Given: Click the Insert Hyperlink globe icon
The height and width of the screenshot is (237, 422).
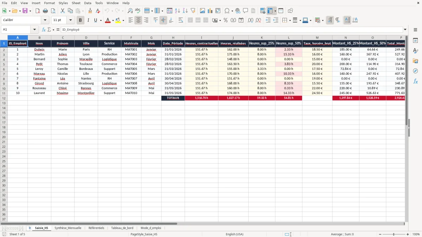Looking at the screenshot, I should pos(238,11).
